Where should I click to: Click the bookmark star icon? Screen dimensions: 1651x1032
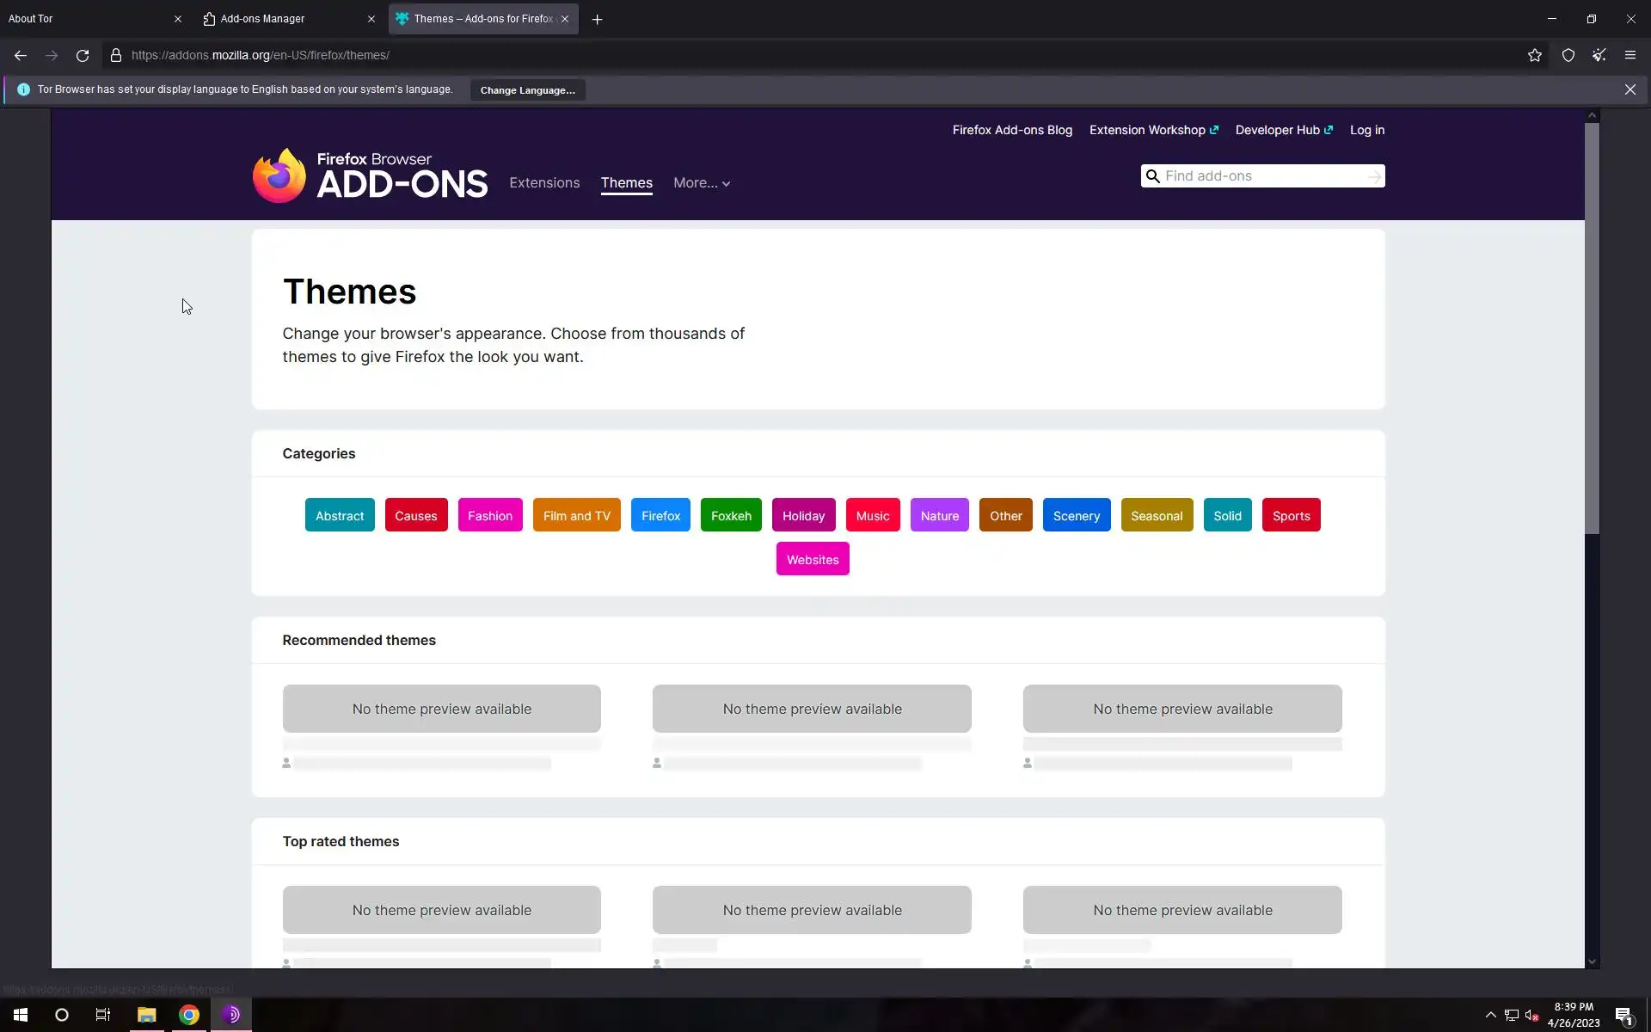click(1535, 55)
